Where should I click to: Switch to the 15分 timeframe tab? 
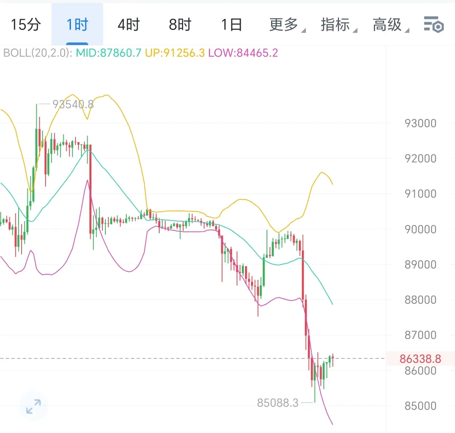pyautogui.click(x=25, y=25)
